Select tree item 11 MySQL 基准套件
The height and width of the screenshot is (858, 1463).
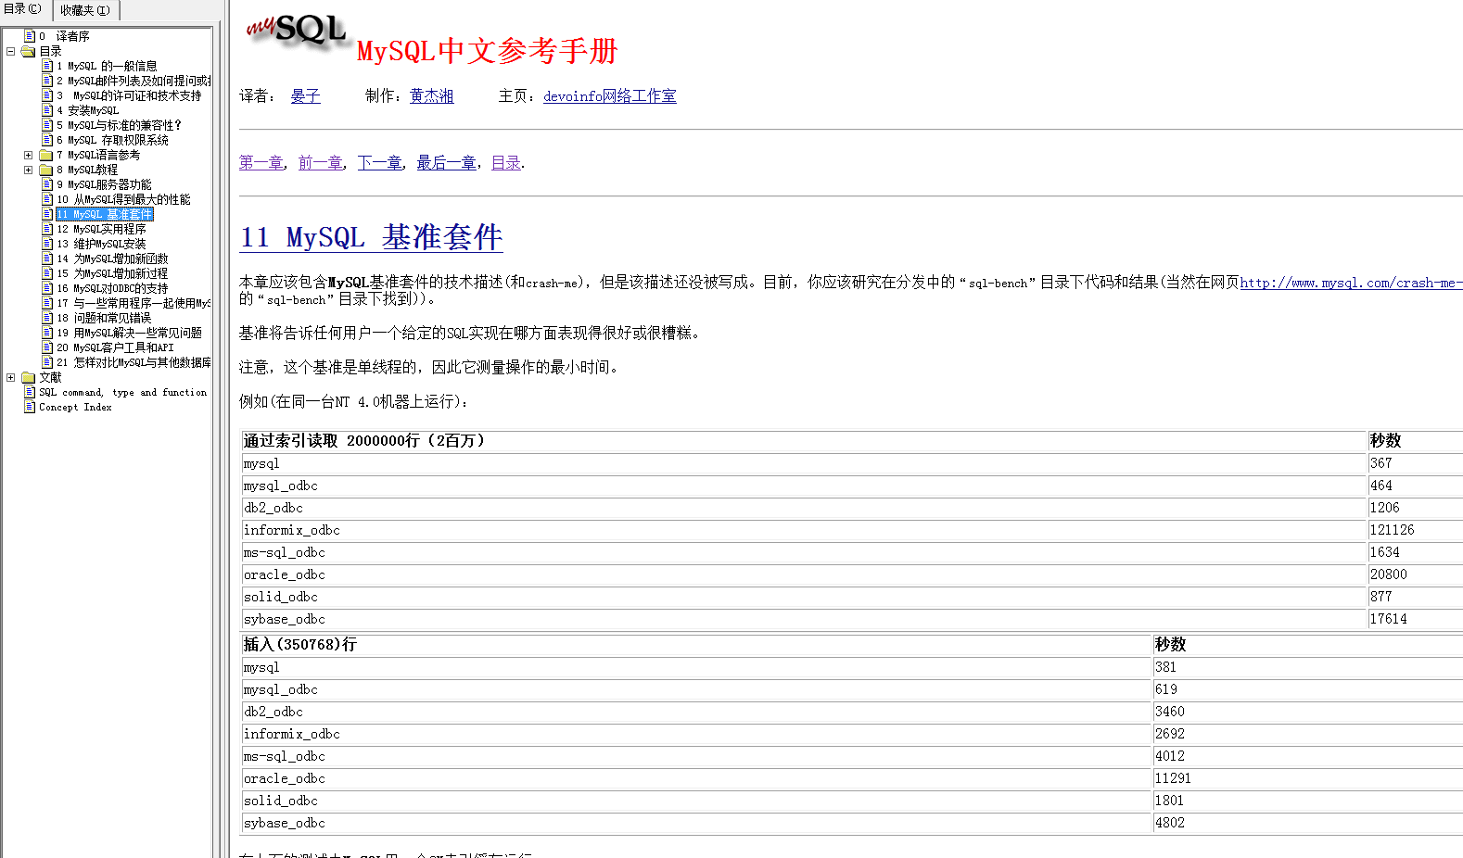[x=105, y=214]
